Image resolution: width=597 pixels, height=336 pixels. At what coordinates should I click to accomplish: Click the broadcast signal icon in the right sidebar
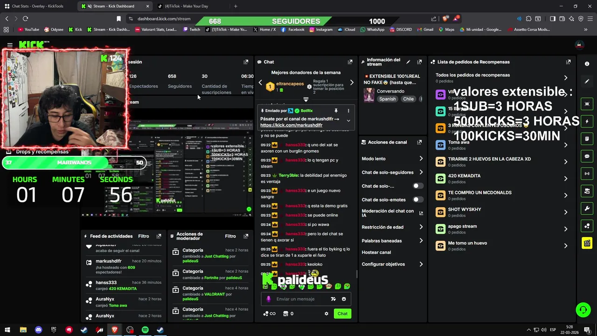pyautogui.click(x=587, y=174)
